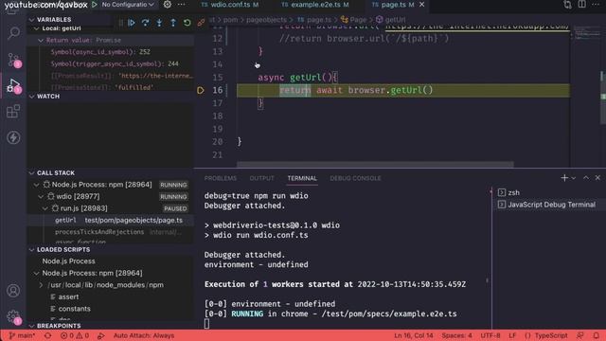The width and height of the screenshot is (606, 341).
Task: Collapse the wdio [28977] session
Action: coord(41,196)
